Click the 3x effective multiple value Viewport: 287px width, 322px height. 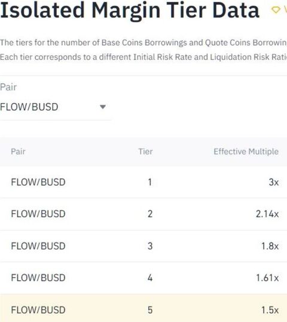pyautogui.click(x=274, y=182)
